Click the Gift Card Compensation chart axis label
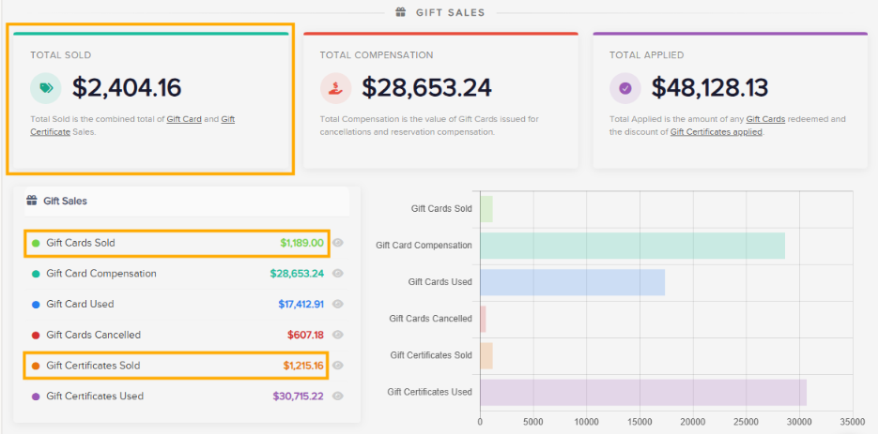The width and height of the screenshot is (879, 434). [424, 246]
